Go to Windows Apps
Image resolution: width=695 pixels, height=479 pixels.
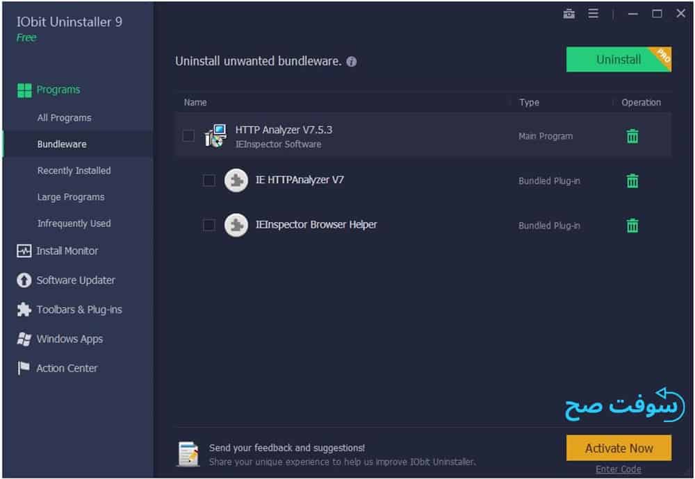click(x=69, y=339)
